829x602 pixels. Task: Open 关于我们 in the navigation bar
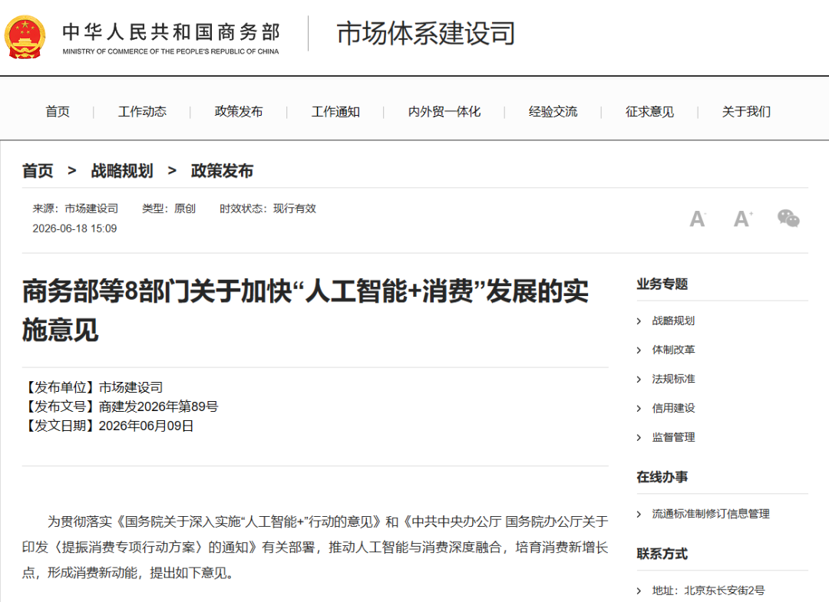coord(747,111)
